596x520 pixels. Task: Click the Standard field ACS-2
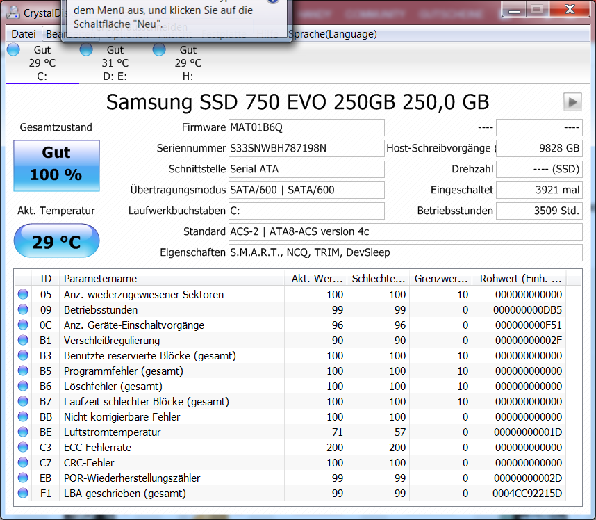coord(406,231)
